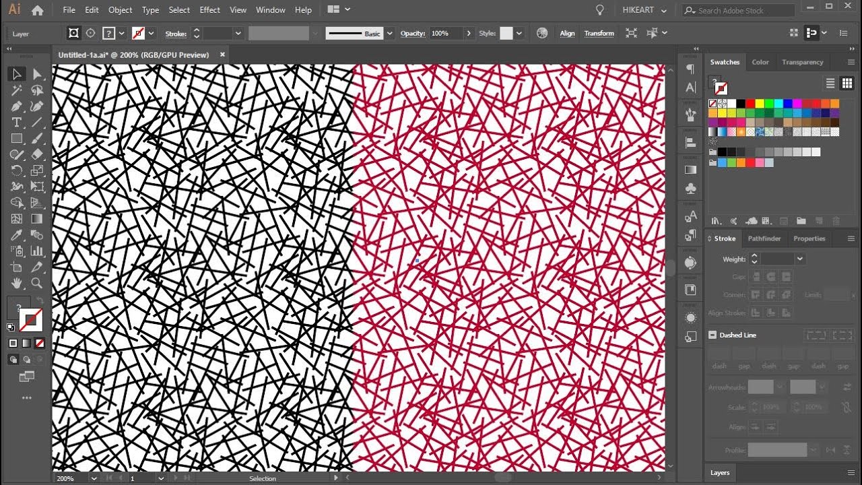Select the Rectangle tool
Screen dimensions: 862x485
tap(17, 138)
